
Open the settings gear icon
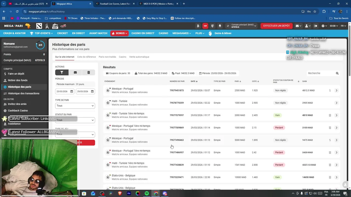coord(323,26)
